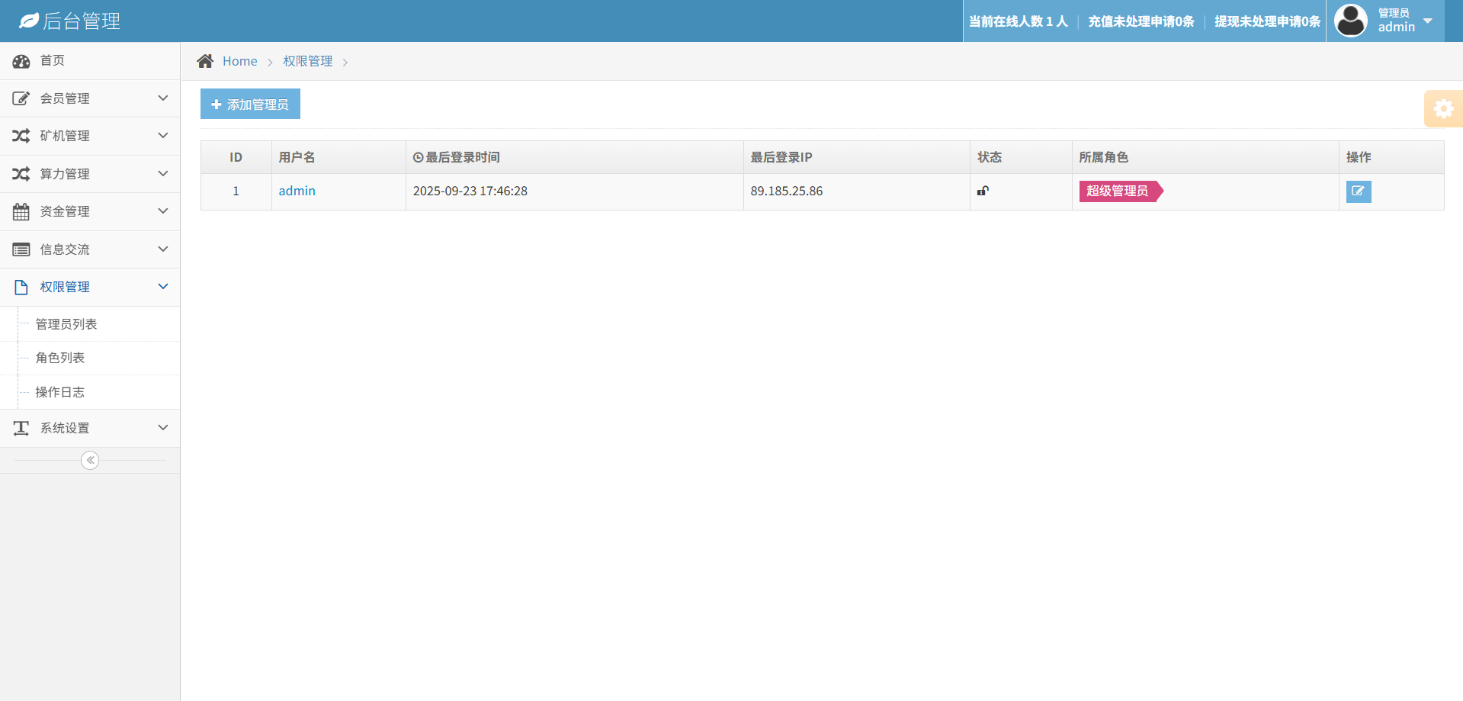Open the orange settings gear panel
Image resolution: width=1463 pixels, height=701 pixels.
[1443, 108]
